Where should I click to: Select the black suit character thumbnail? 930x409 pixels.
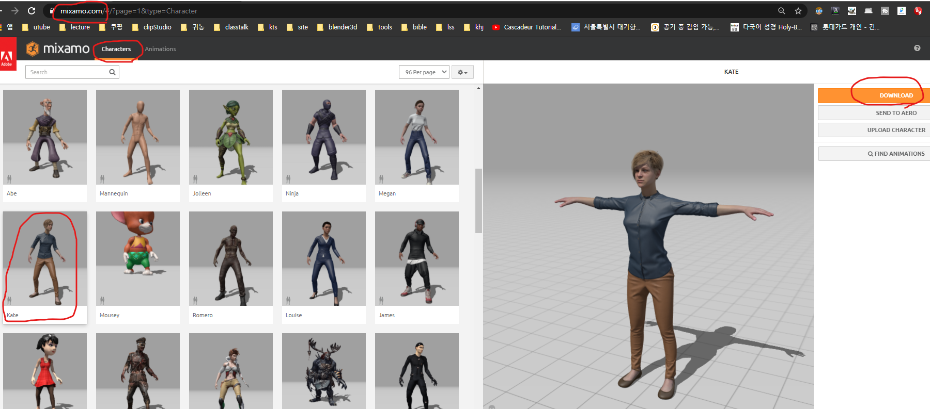(x=417, y=371)
